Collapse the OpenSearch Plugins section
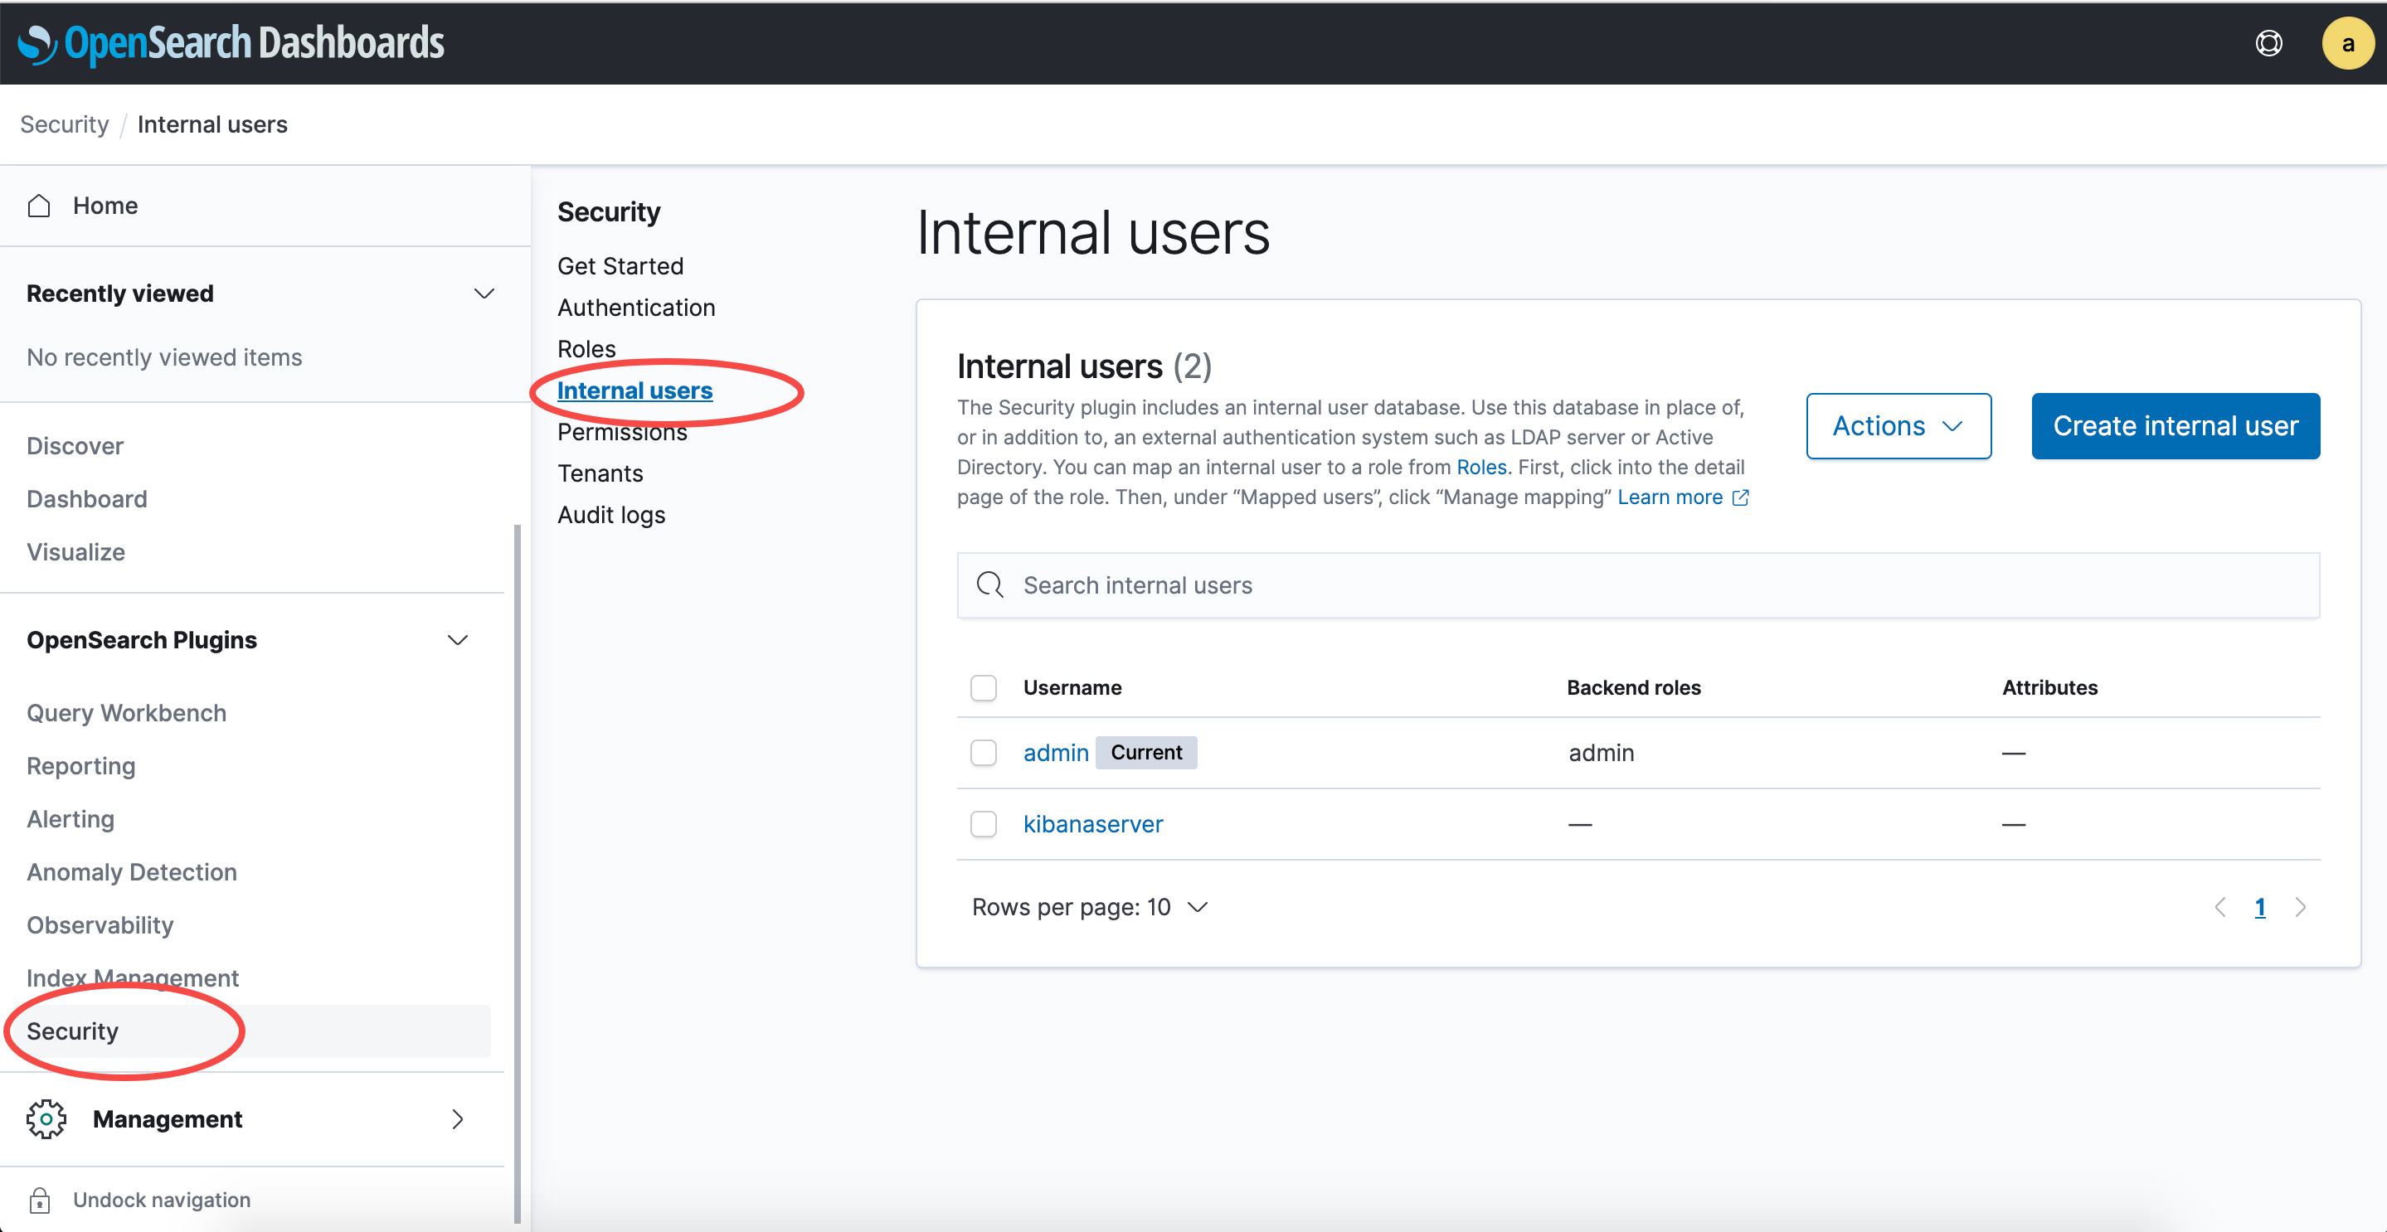This screenshot has height=1232, width=2387. 458,640
